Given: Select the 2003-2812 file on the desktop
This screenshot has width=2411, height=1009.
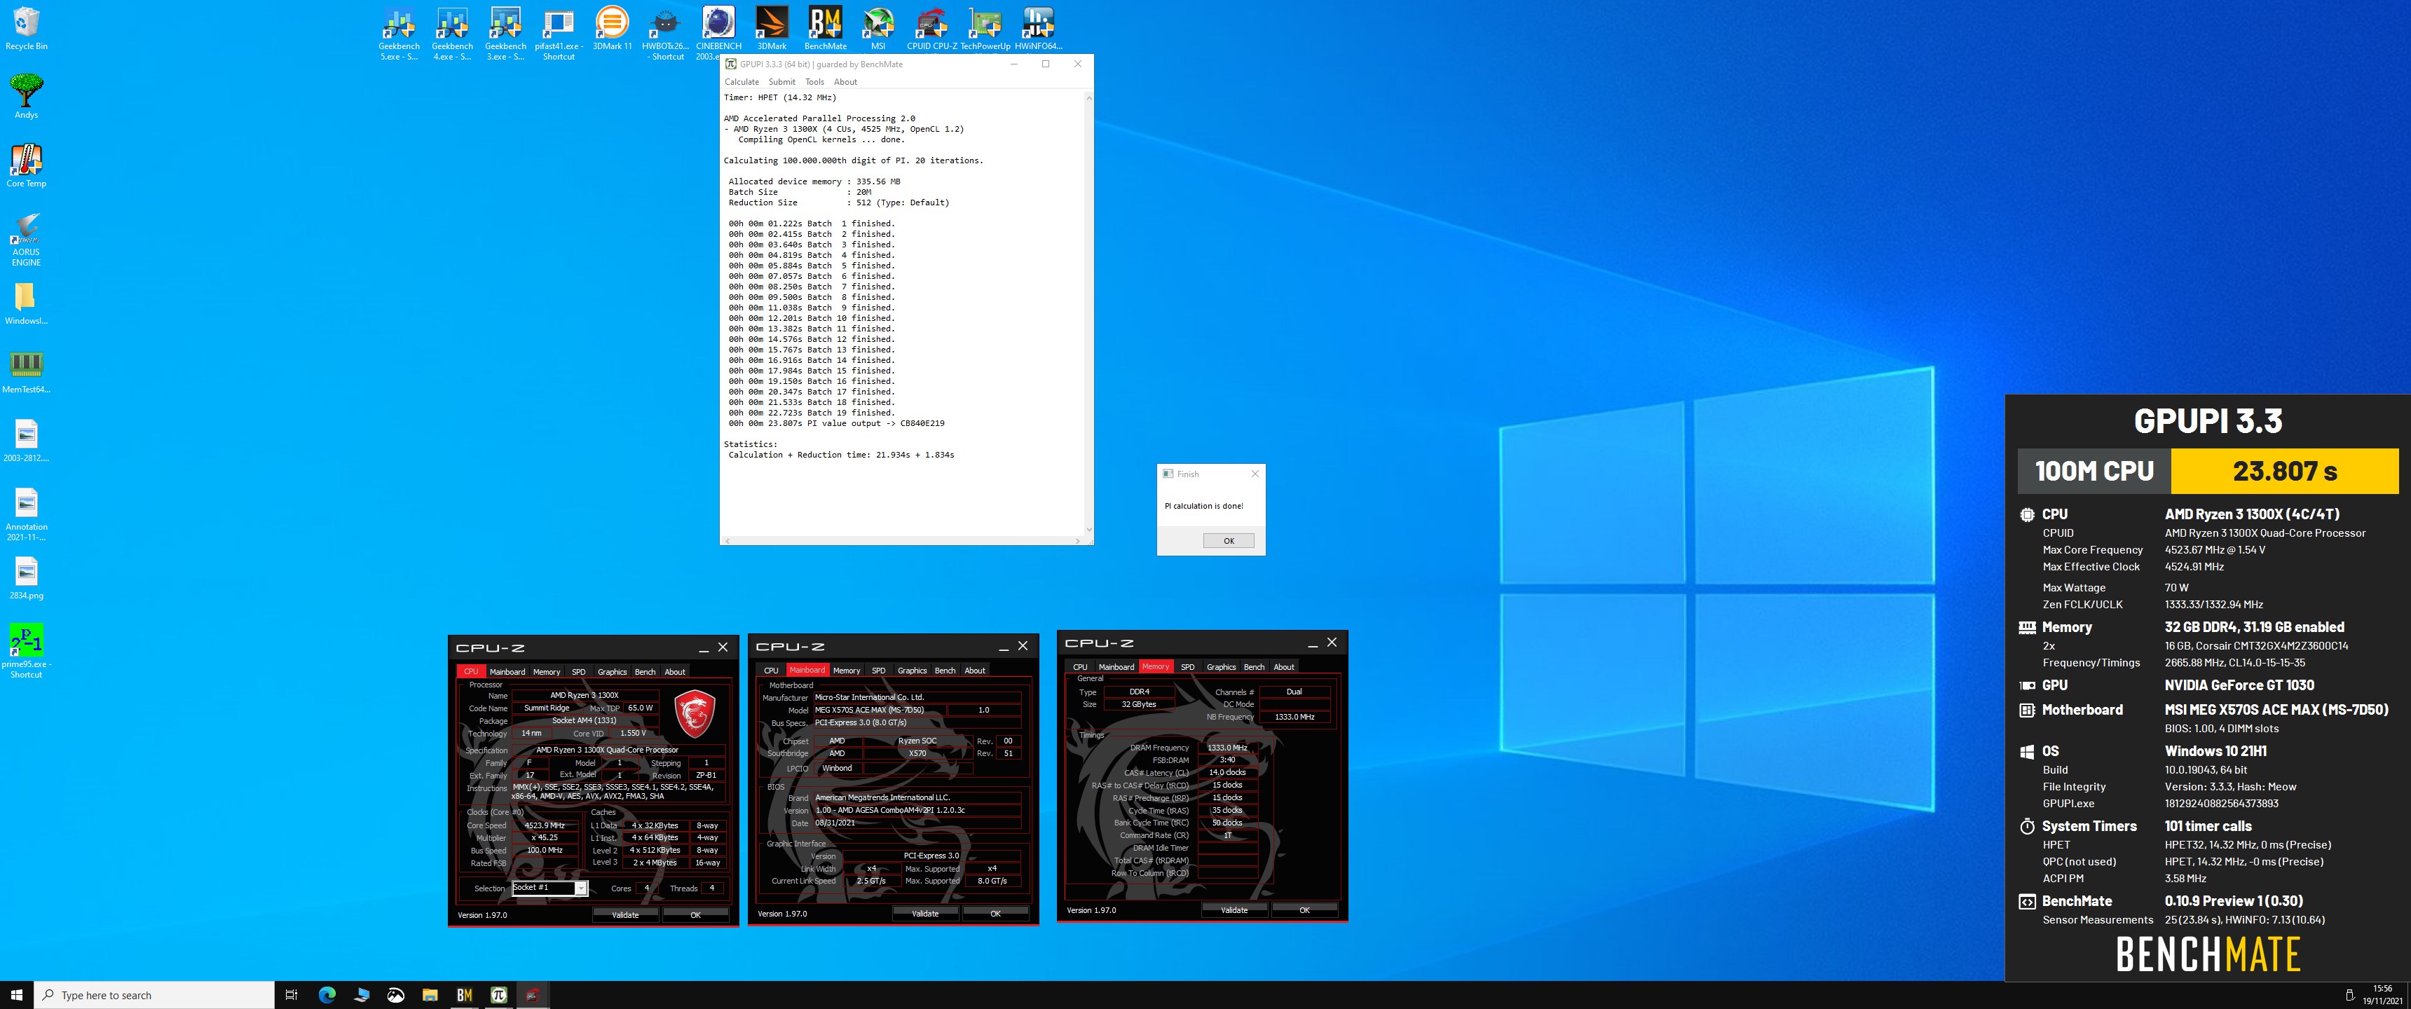Looking at the screenshot, I should point(26,440).
